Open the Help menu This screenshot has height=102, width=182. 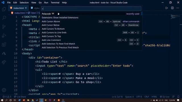tap(64, 3)
